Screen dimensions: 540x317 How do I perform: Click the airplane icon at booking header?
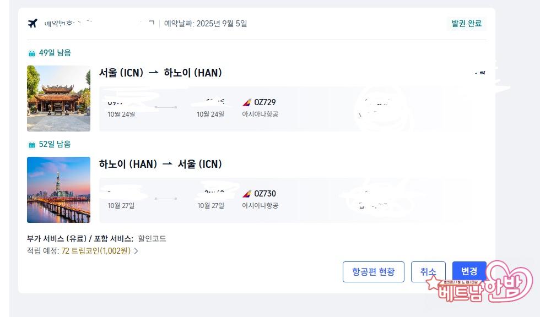33,23
